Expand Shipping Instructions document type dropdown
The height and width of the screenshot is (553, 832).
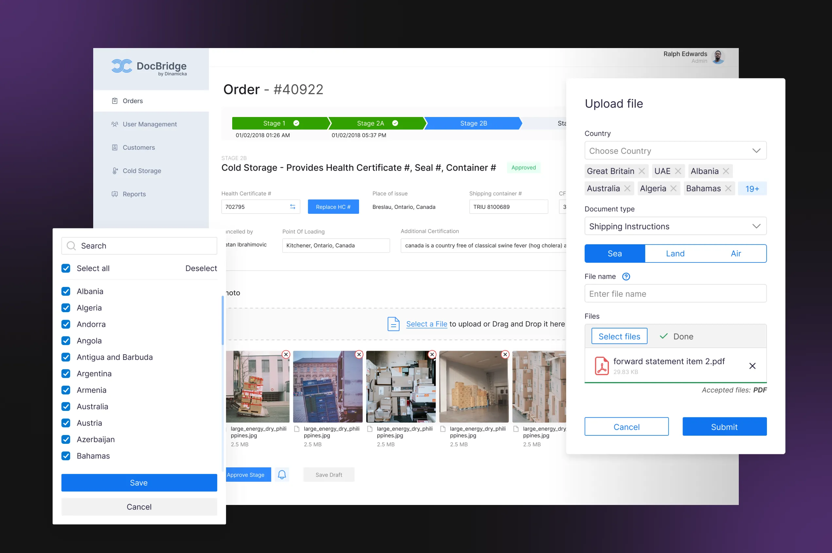pos(675,226)
